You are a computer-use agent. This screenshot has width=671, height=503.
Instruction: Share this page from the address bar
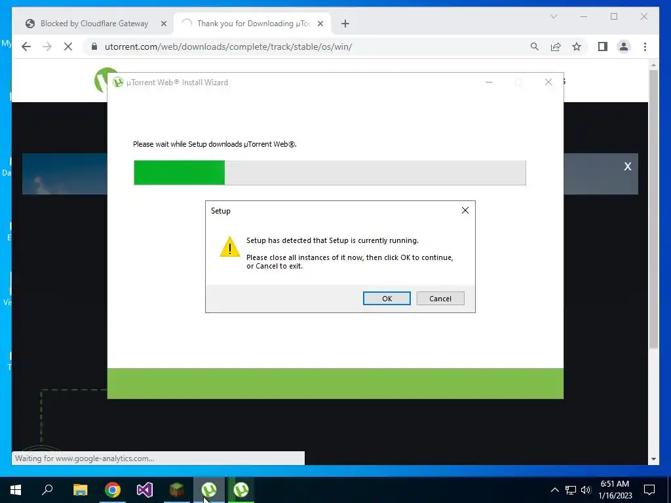556,47
